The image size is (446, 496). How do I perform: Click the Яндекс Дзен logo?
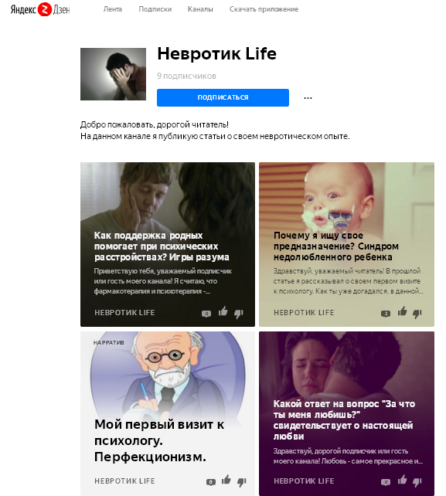40,9
